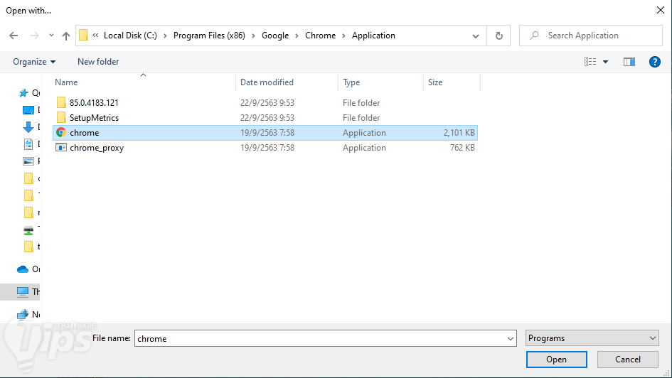Select the SetupMetrics folder
Screen dimensions: 672x378
point(94,118)
